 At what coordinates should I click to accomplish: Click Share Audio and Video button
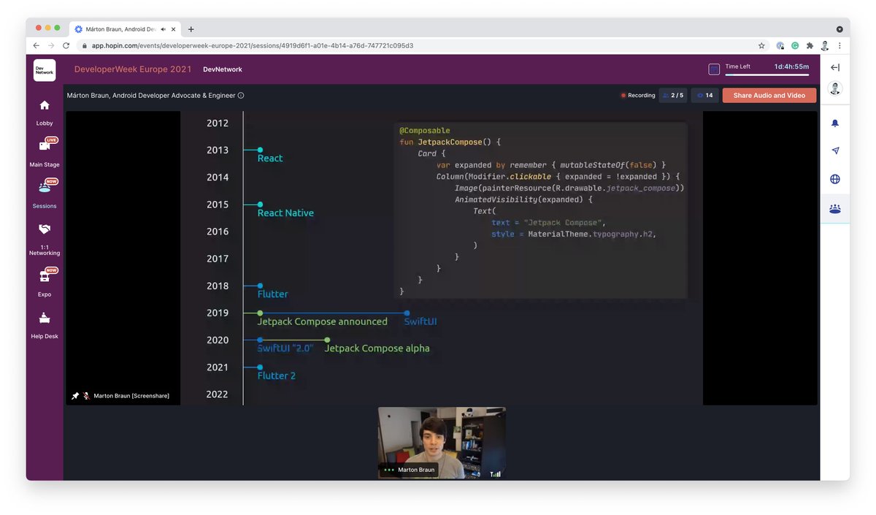pyautogui.click(x=769, y=95)
